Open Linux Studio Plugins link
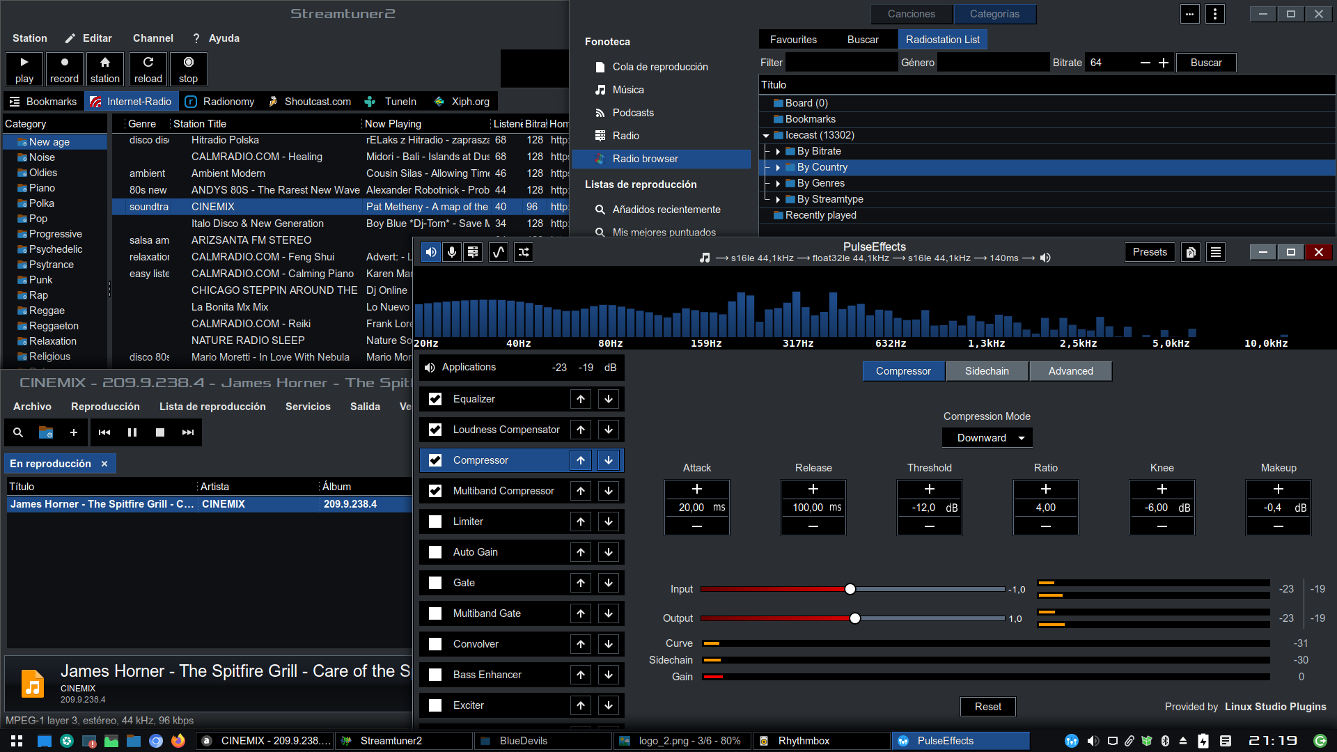 (1275, 707)
